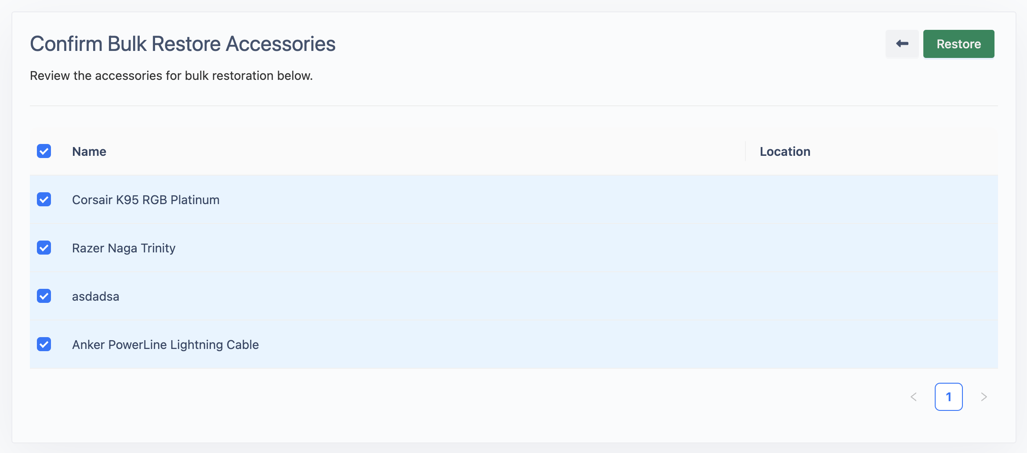Click the Location column header
Viewport: 1027px width, 453px height.
click(x=785, y=151)
